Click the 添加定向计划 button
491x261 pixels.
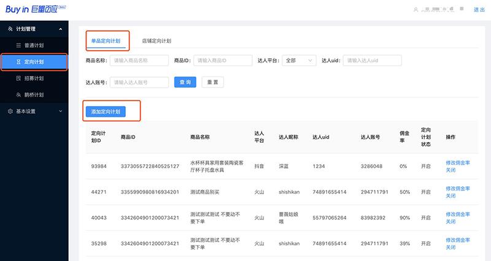[x=106, y=112]
